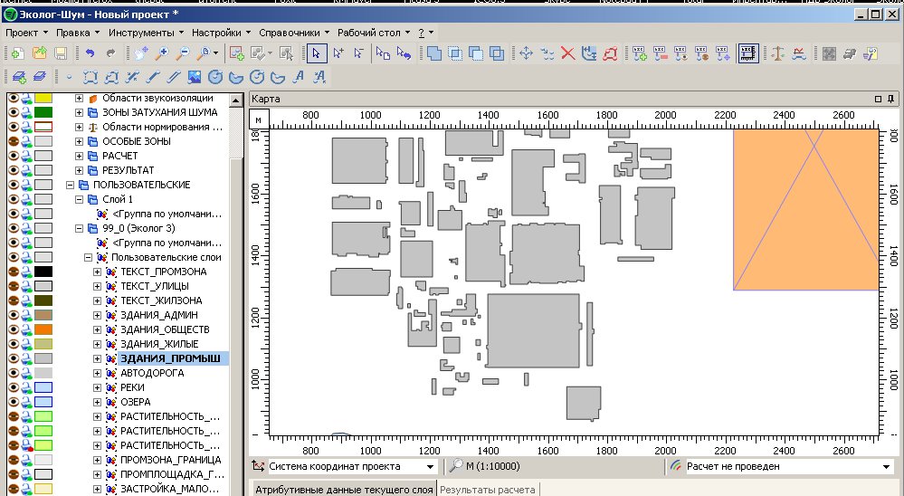
Task: Select the АВТОДОРОГА layer in tree
Action: click(x=151, y=373)
